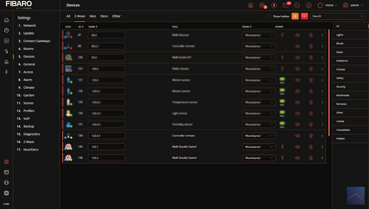This screenshot has width=369, height=209.
Task: Click the red minus remove device button
Action: tap(304, 16)
